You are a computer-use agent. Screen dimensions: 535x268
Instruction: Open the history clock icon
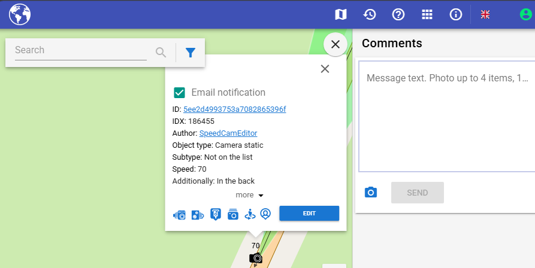(370, 14)
